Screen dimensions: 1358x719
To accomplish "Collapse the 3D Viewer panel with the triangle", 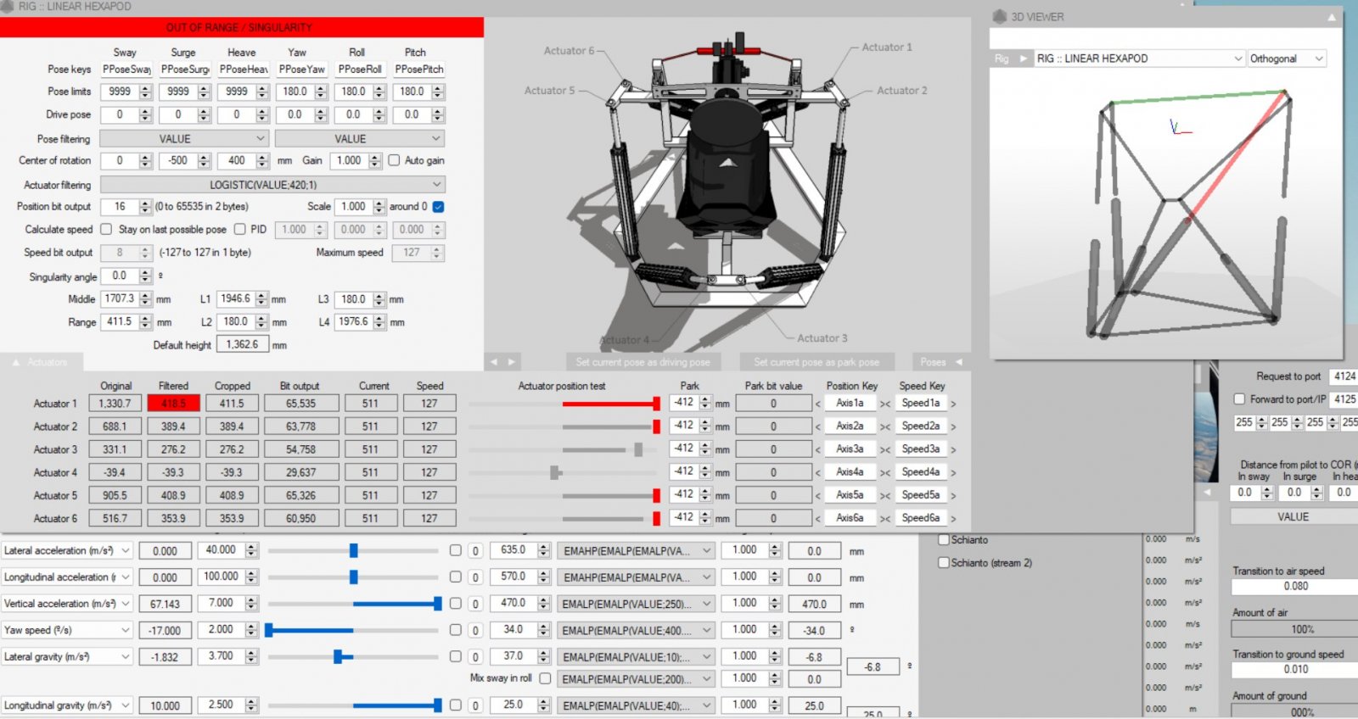I will [1331, 17].
